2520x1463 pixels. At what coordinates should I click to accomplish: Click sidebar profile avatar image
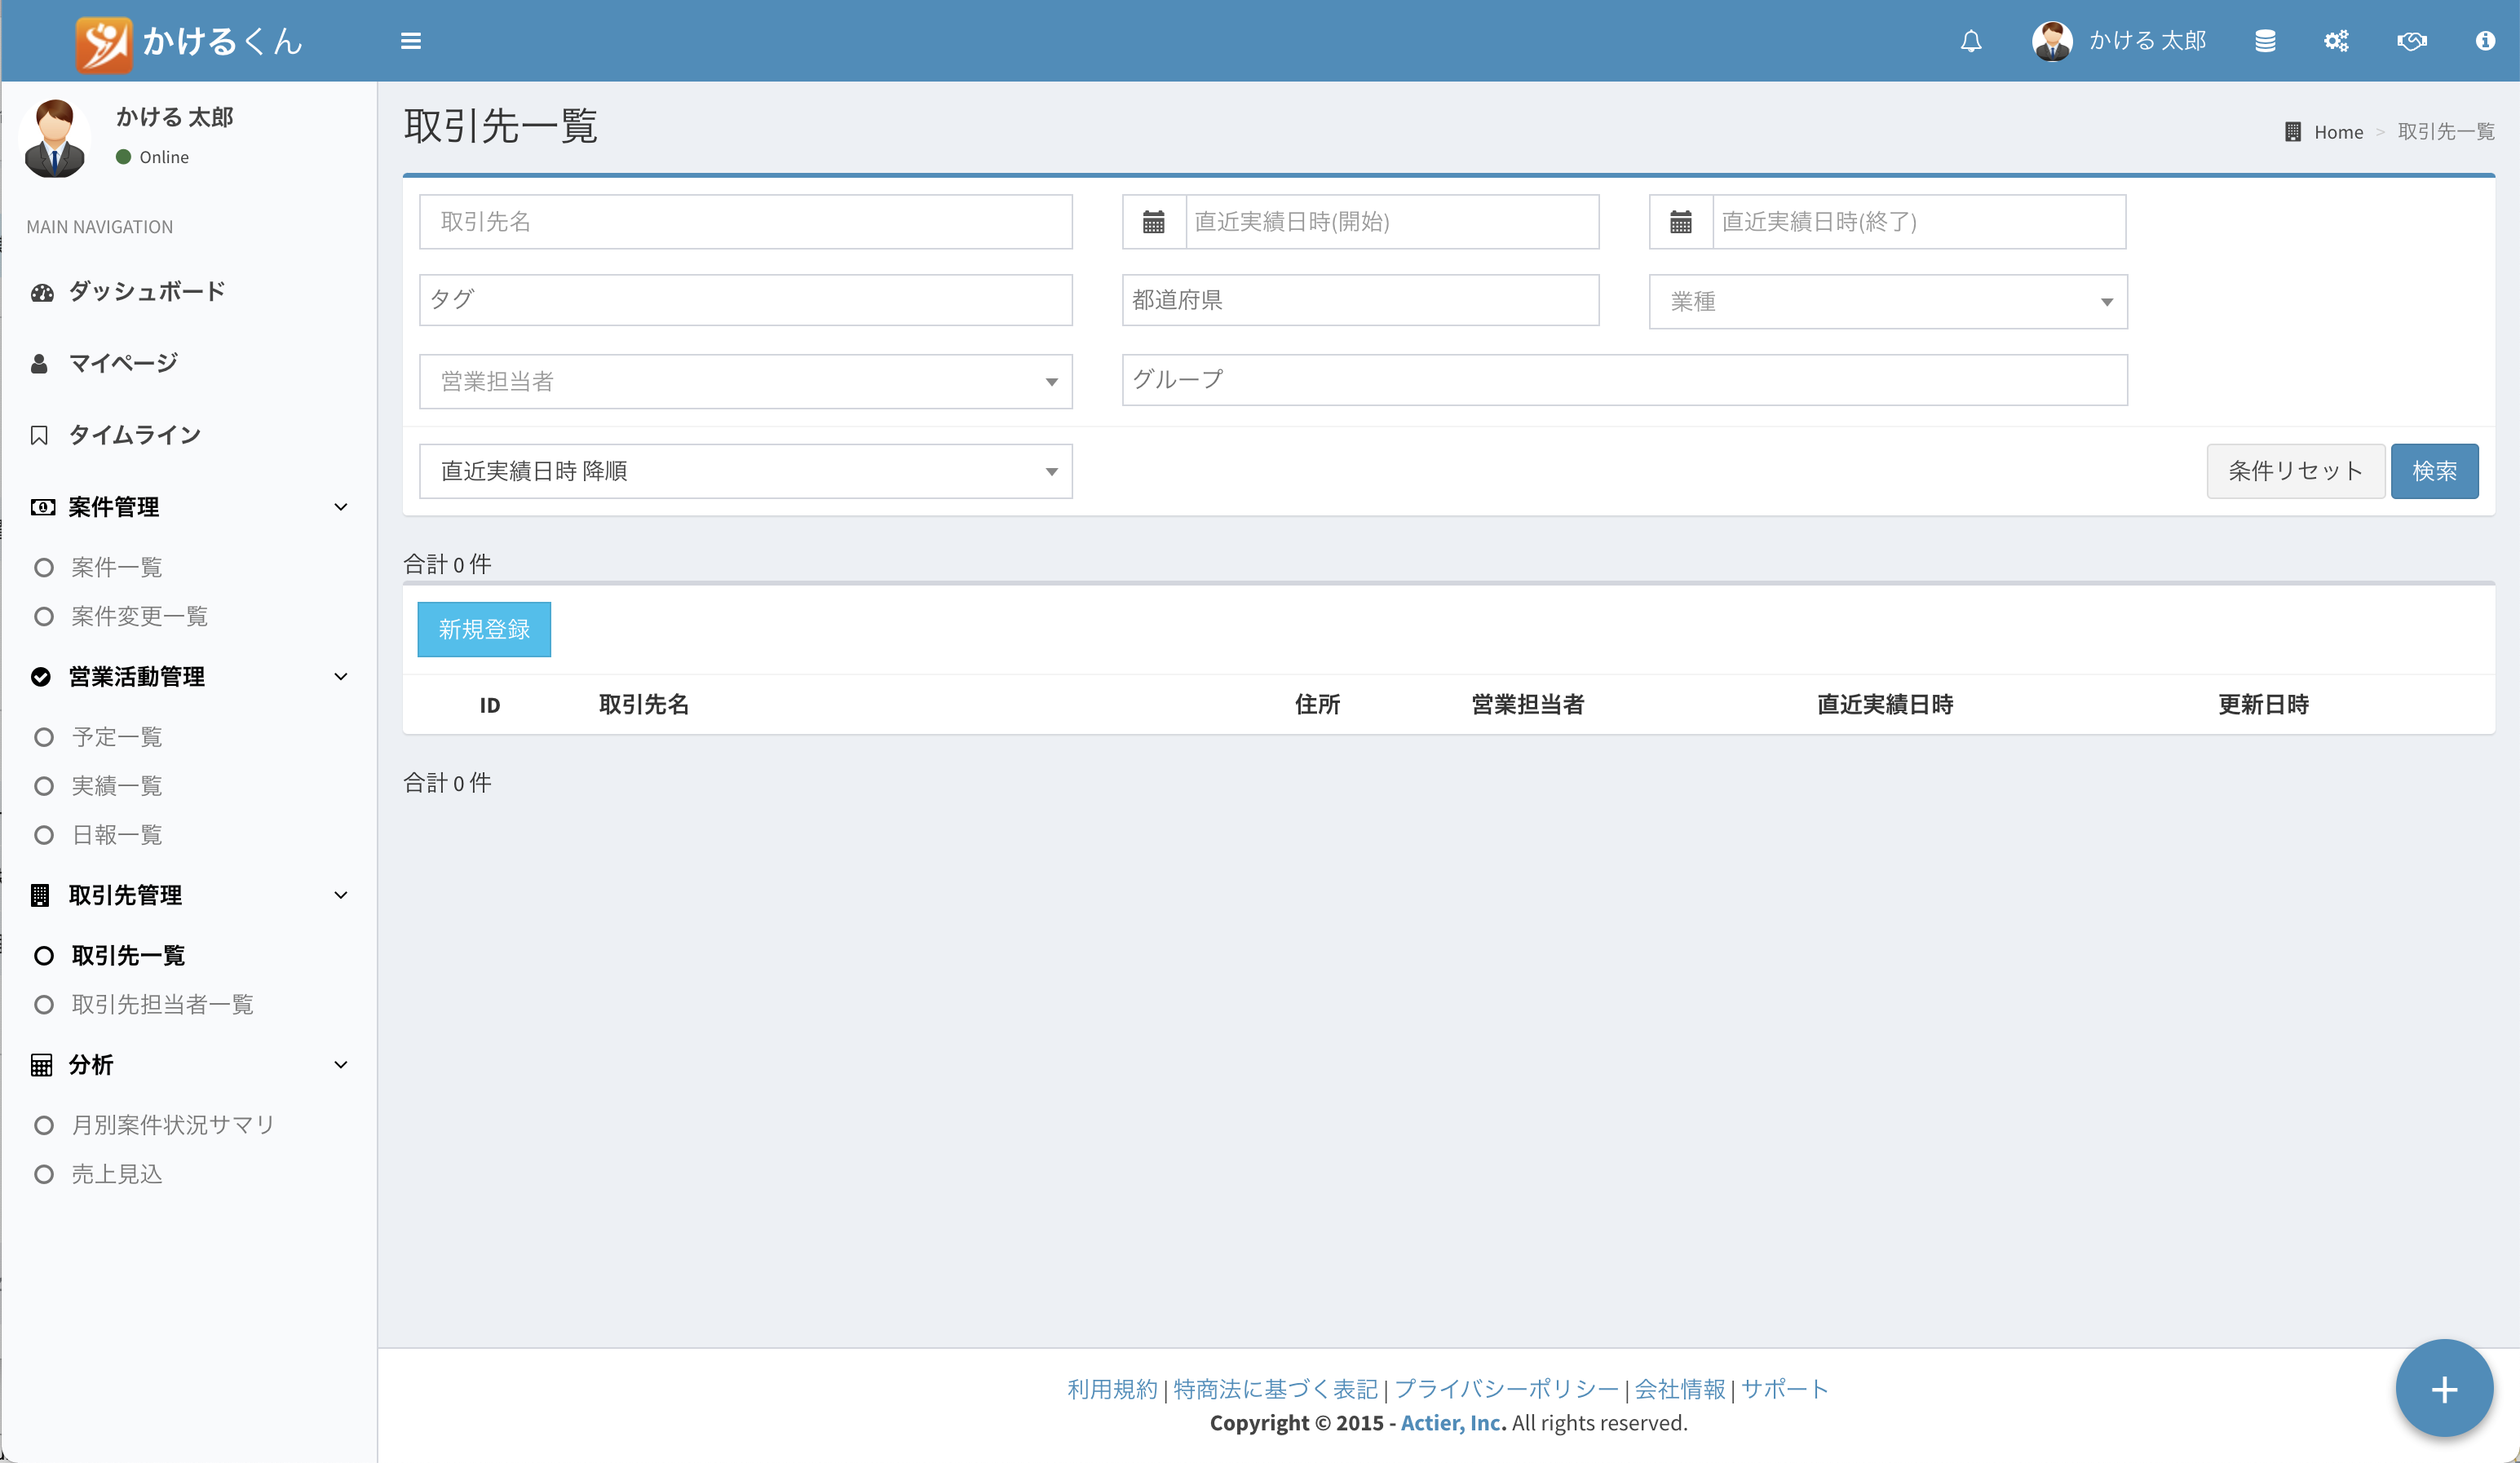[55, 138]
